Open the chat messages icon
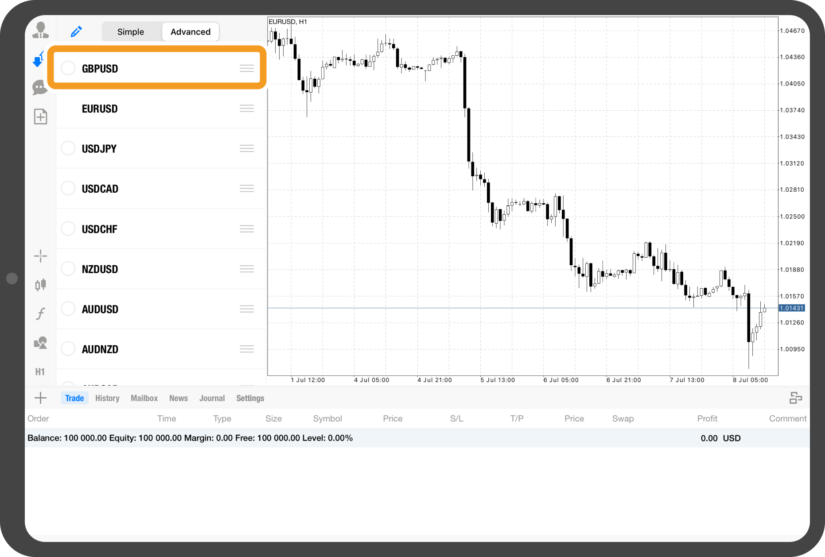Image resolution: width=825 pixels, height=557 pixels. click(x=40, y=88)
